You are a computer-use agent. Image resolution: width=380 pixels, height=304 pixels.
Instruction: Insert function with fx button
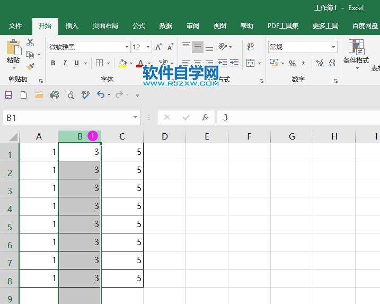[x=205, y=117]
